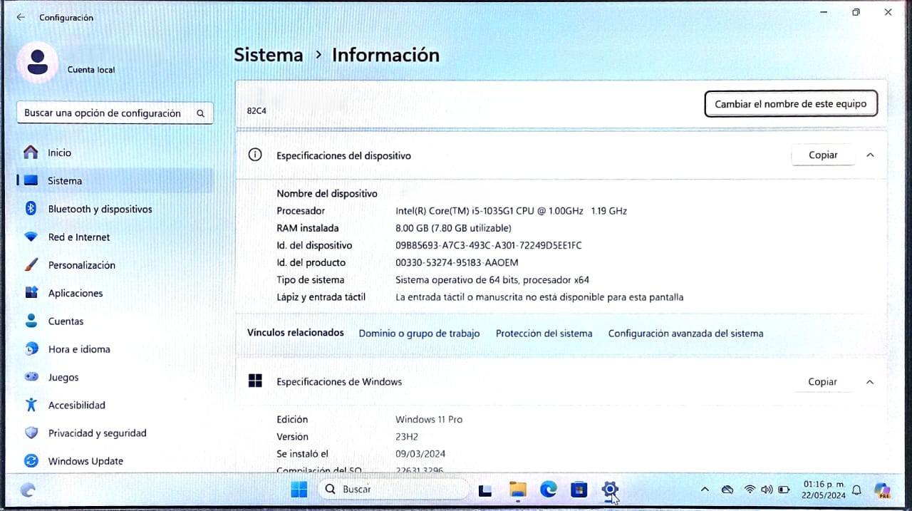The width and height of the screenshot is (912, 511).
Task: Focus the Buscar una opción de configuración field
Action: tap(115, 113)
